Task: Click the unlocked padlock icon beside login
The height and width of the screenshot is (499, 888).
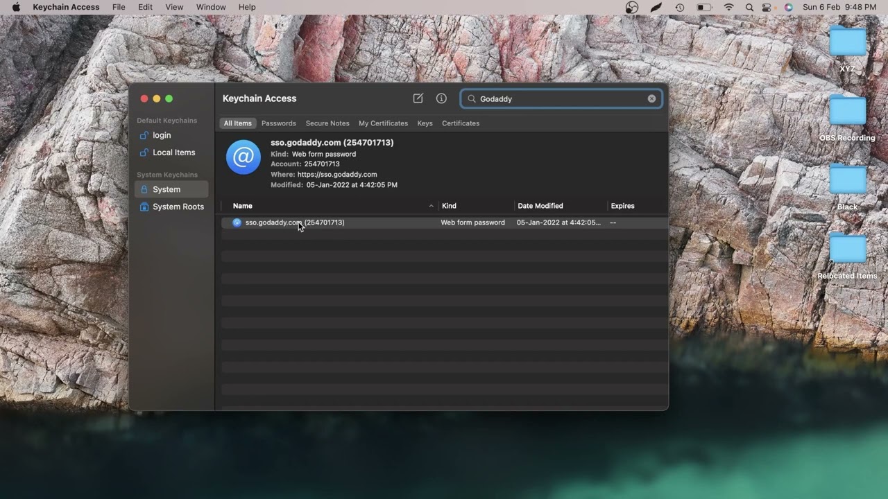Action: 144,135
